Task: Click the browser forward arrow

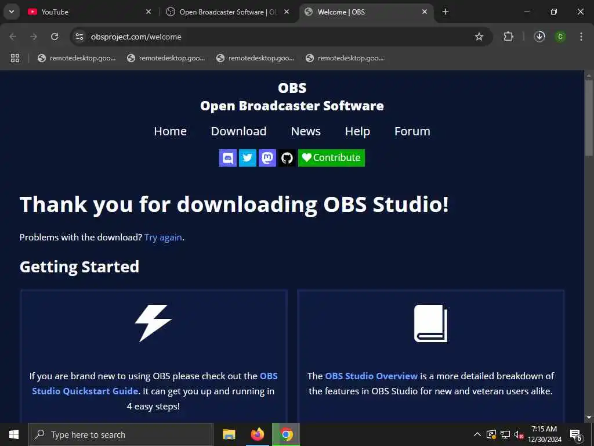Action: click(x=34, y=37)
